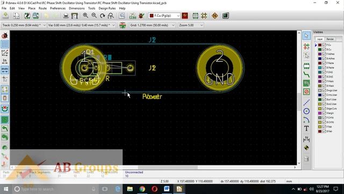Open the Dimensions menu
The height and width of the screenshot is (194, 344).
pos(76,9)
